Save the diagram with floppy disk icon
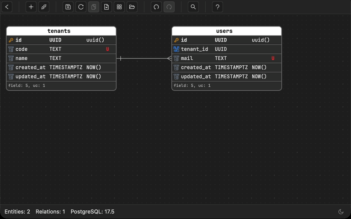 point(68,7)
